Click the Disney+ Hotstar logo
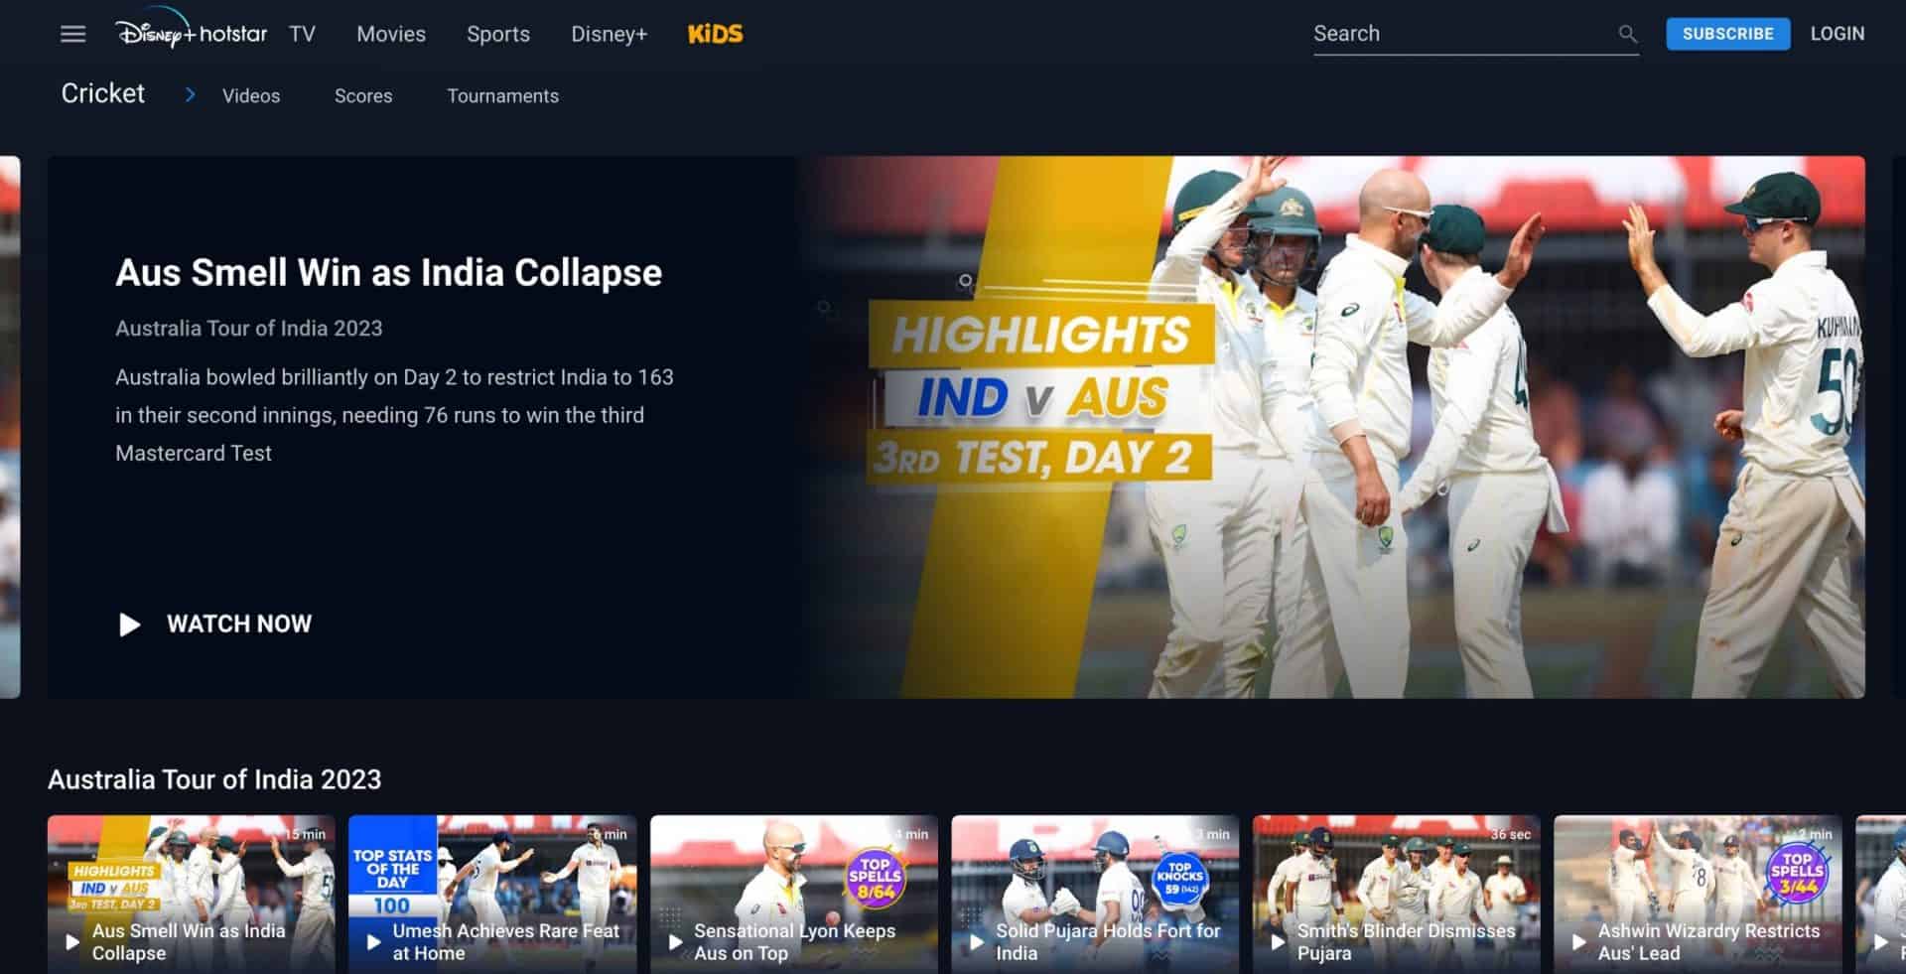The image size is (1906, 974). tap(192, 31)
